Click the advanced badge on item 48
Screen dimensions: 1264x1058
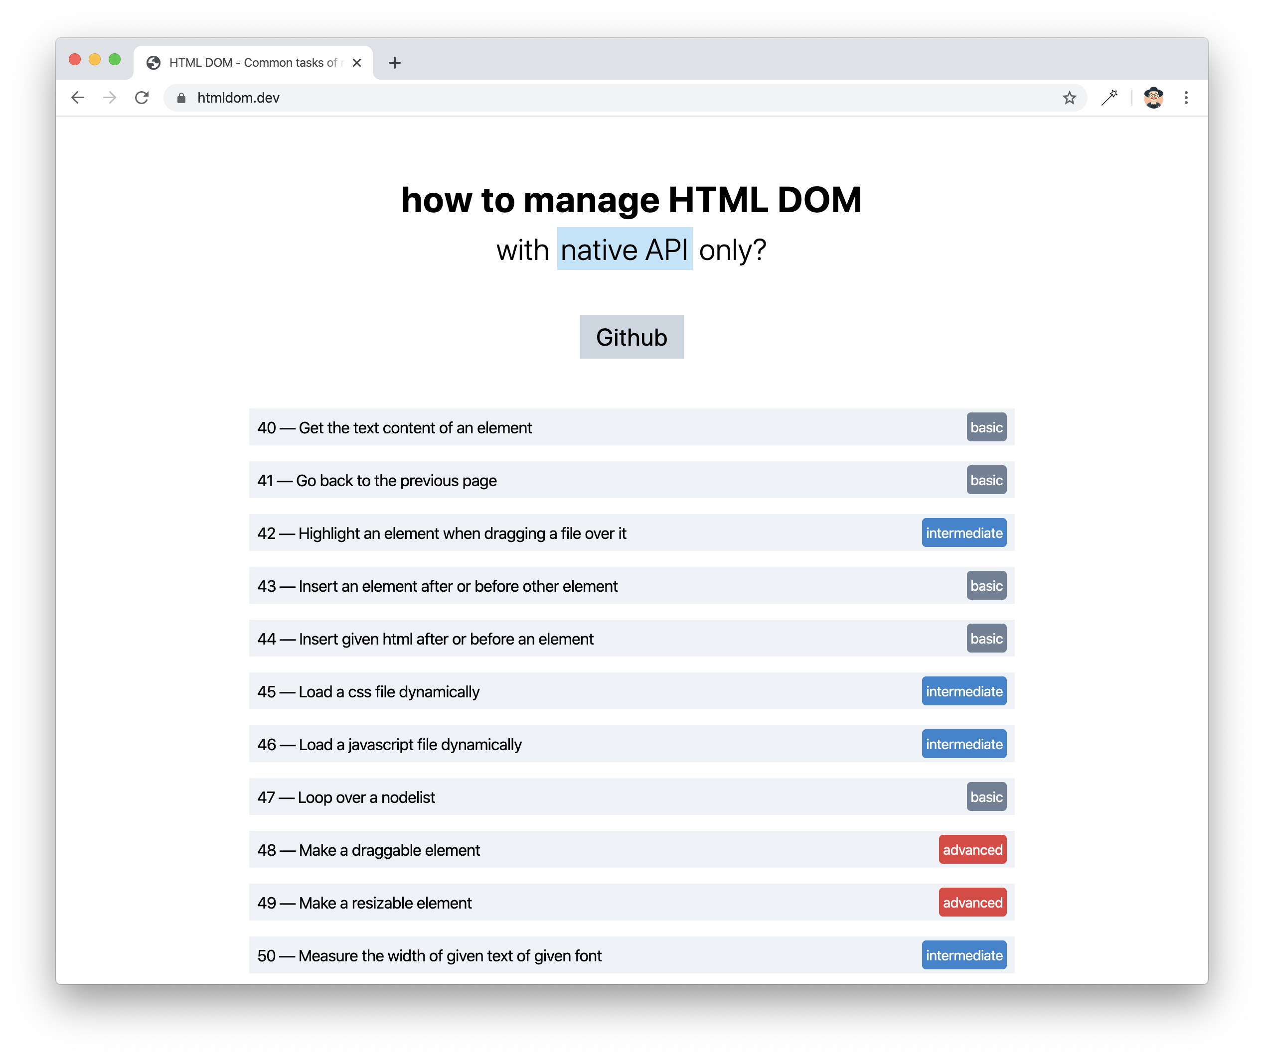click(x=970, y=850)
